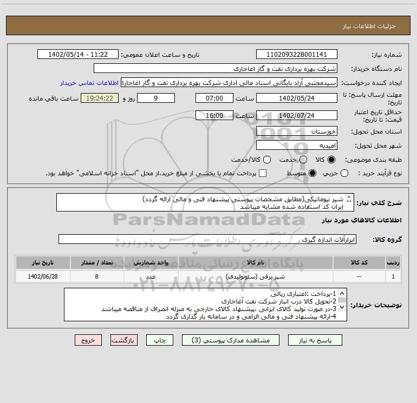This screenshot has height=403, width=417.
Task: Click the remaining time field 19:24:22
Action: pos(100,98)
